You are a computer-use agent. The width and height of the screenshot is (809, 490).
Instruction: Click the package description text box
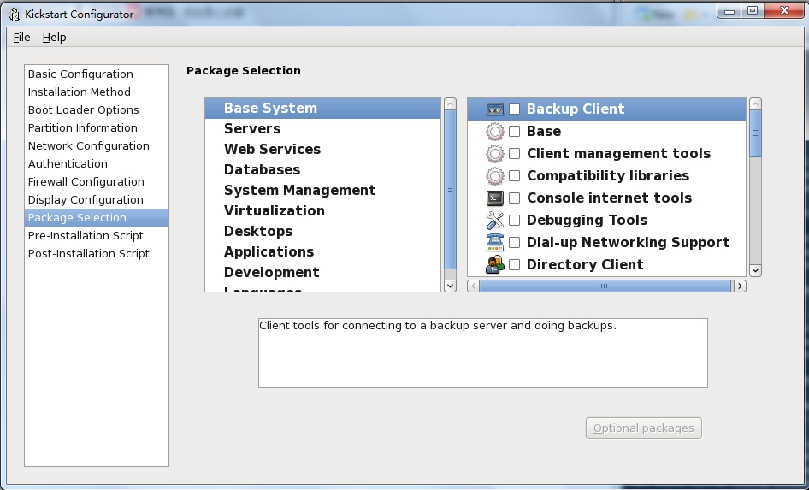(x=483, y=353)
